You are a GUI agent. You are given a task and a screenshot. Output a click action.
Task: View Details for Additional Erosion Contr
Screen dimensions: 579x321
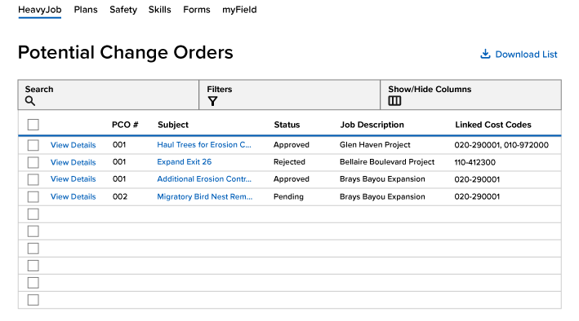click(73, 178)
